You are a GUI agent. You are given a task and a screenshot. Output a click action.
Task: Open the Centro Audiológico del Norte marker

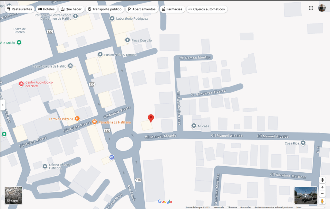point(21,84)
